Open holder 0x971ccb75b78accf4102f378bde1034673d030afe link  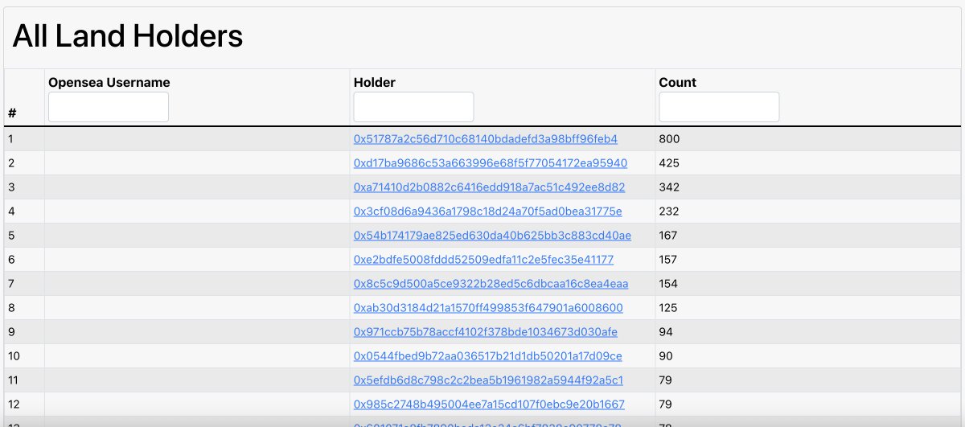click(486, 332)
